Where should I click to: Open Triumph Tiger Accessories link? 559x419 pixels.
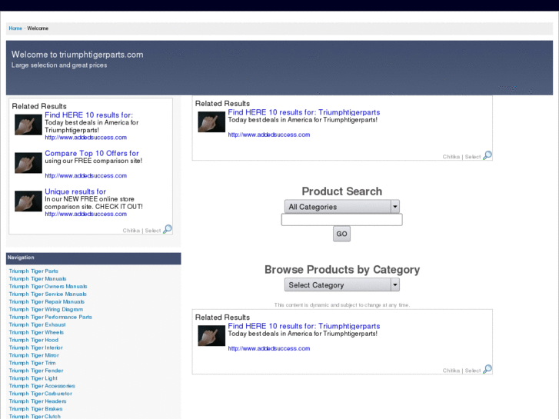(x=42, y=386)
